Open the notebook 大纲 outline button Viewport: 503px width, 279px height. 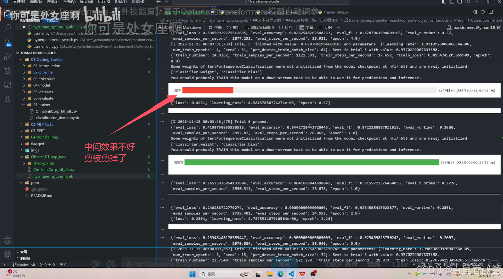[325, 27]
